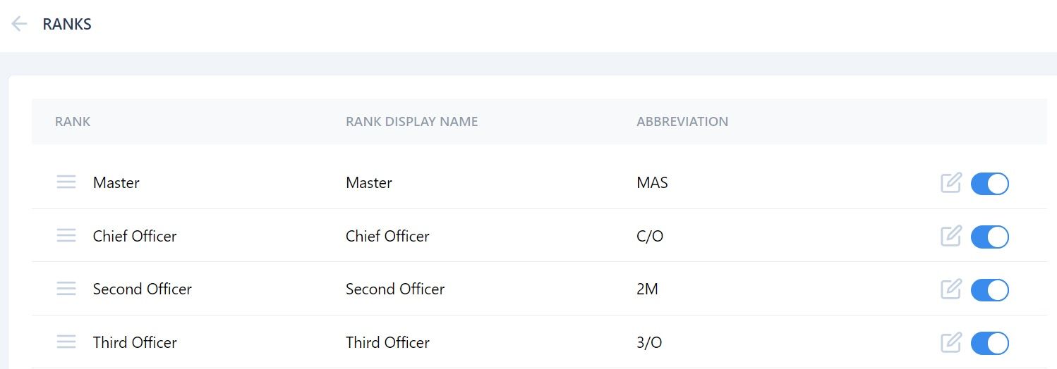Click the RANK column header

click(73, 122)
